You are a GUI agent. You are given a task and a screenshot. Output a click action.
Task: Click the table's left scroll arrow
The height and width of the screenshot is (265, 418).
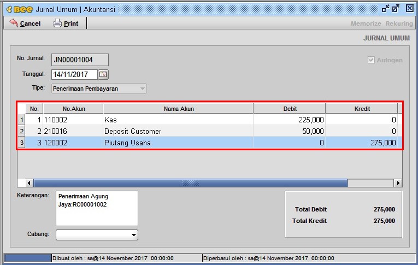(x=30, y=183)
